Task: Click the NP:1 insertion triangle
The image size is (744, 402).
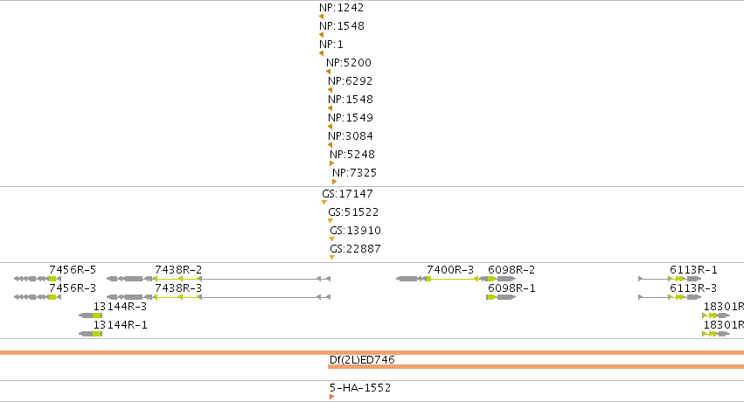Action: tap(321, 53)
